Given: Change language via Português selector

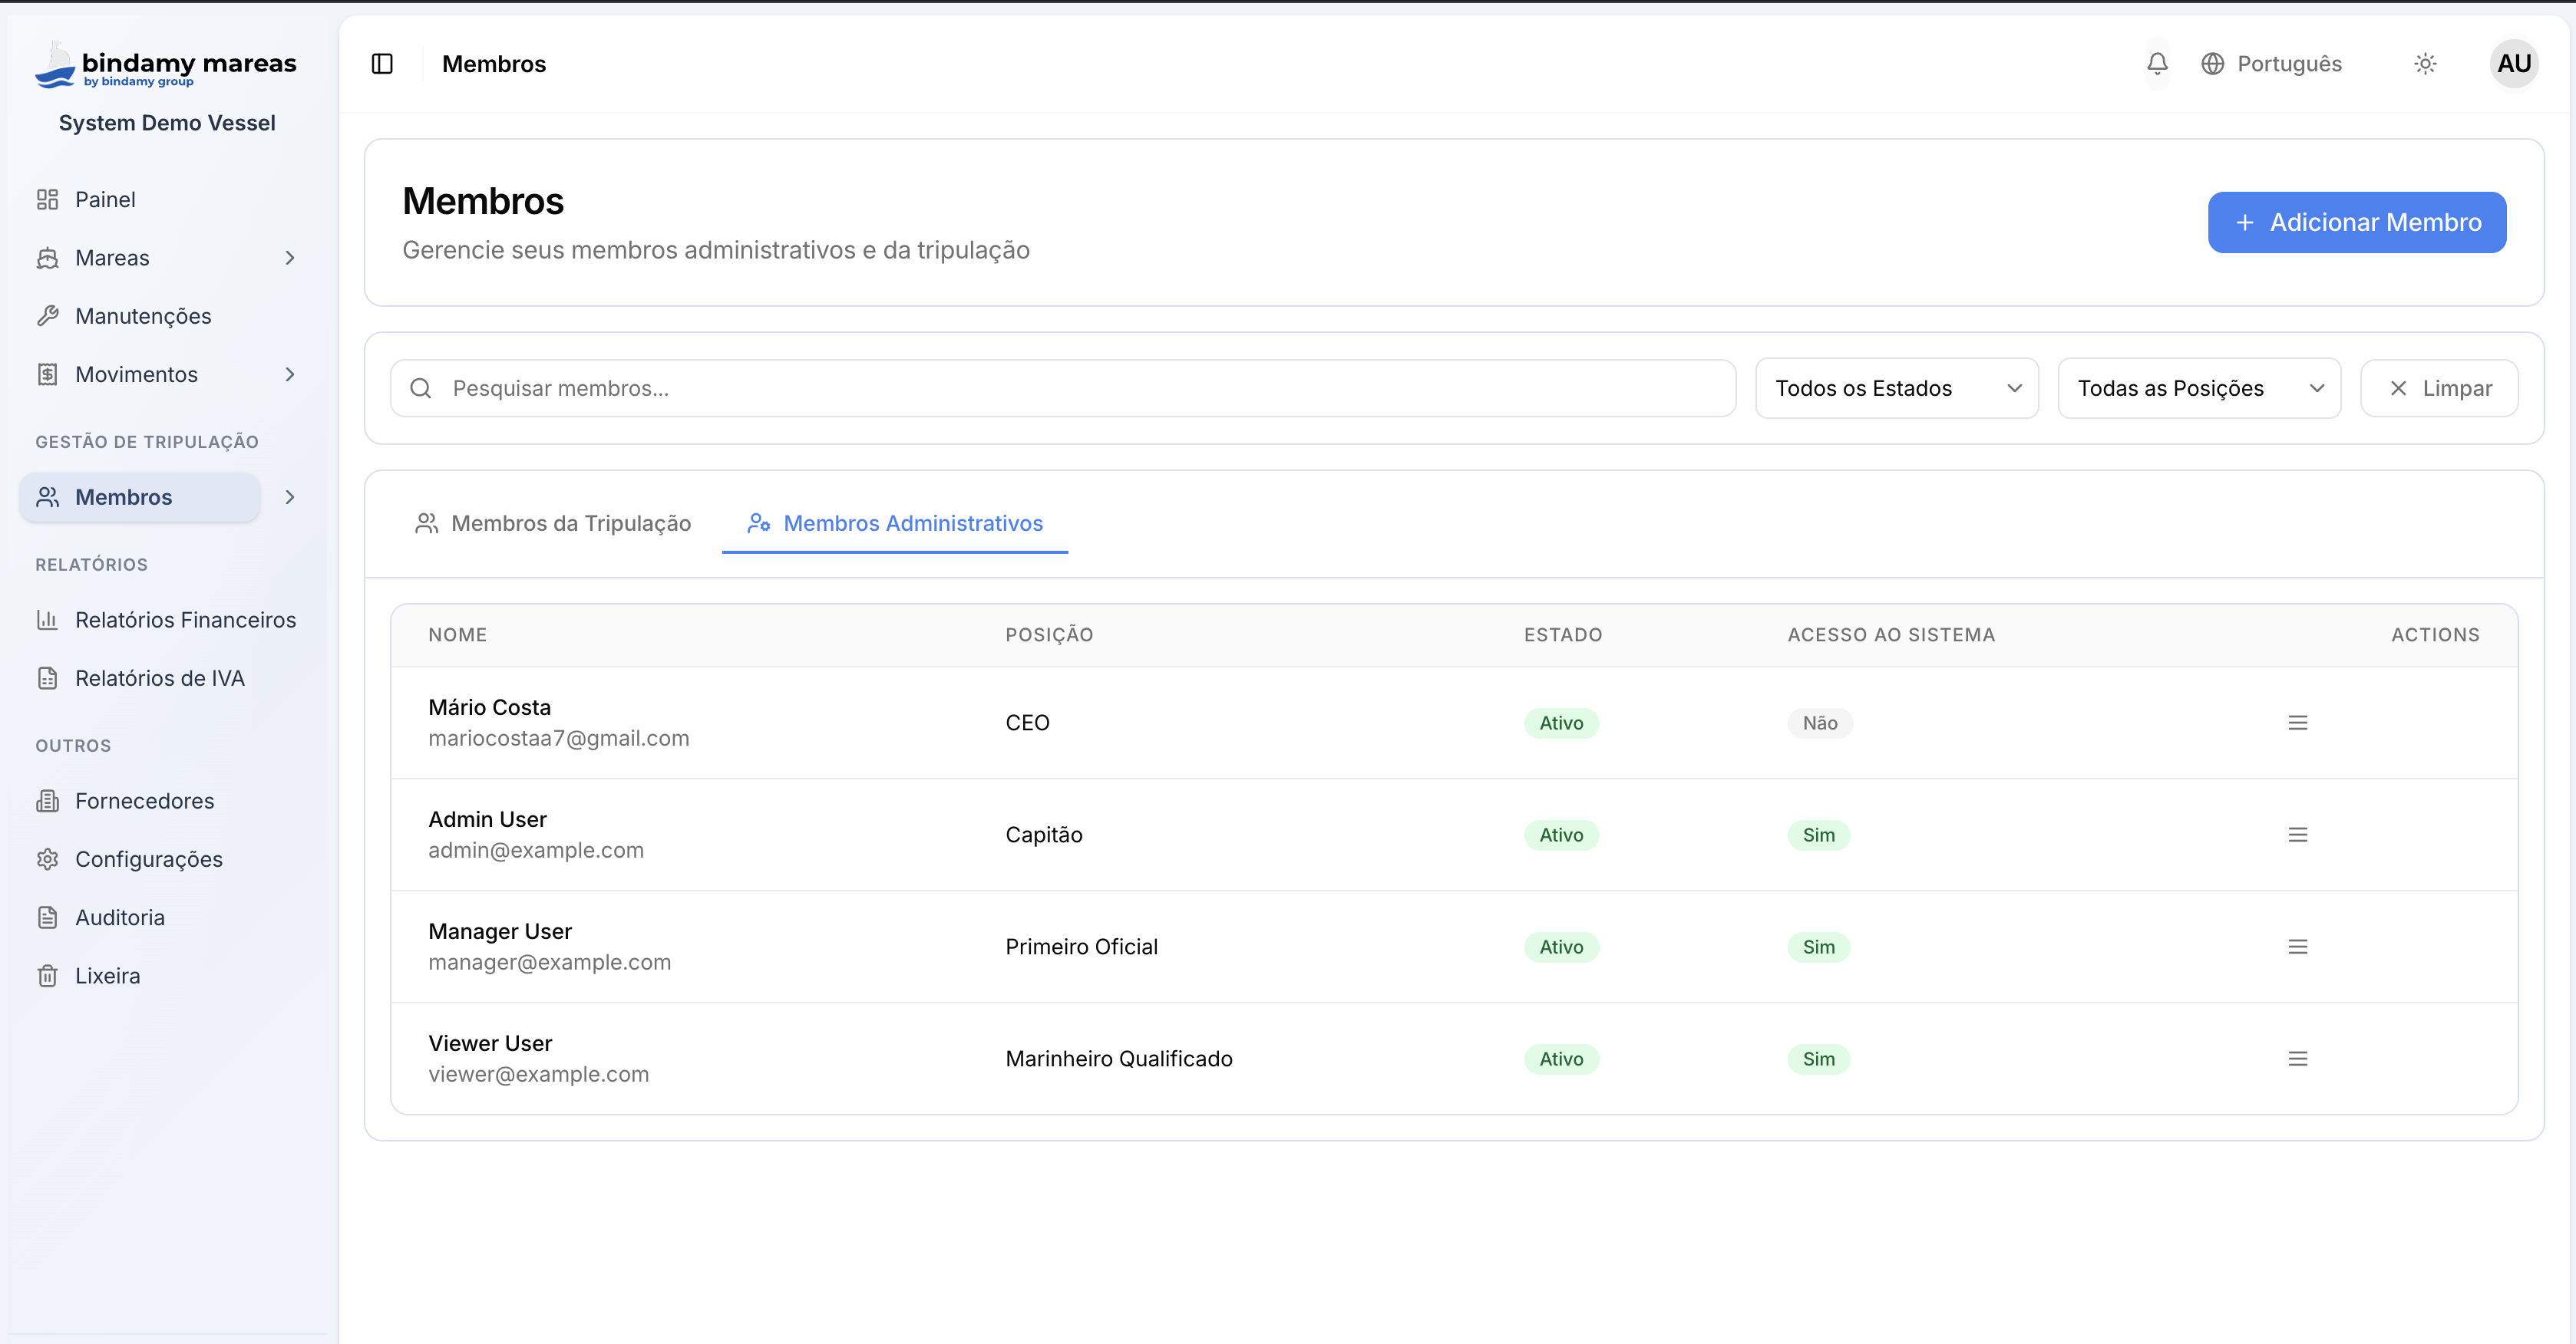Looking at the screenshot, I should (x=2271, y=64).
